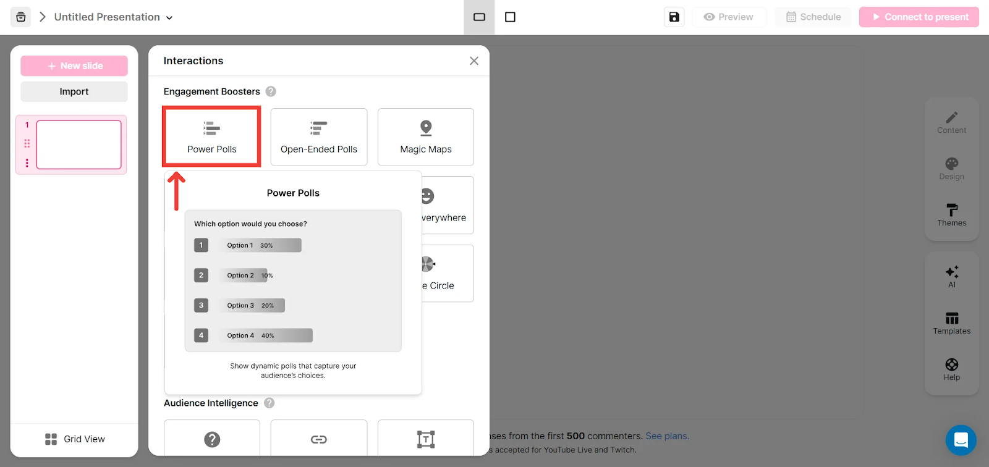
Task: Click the save disk icon
Action: [x=674, y=17]
